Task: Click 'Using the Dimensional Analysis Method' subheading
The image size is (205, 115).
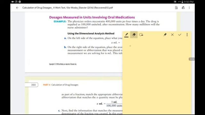Action: tap(91, 34)
